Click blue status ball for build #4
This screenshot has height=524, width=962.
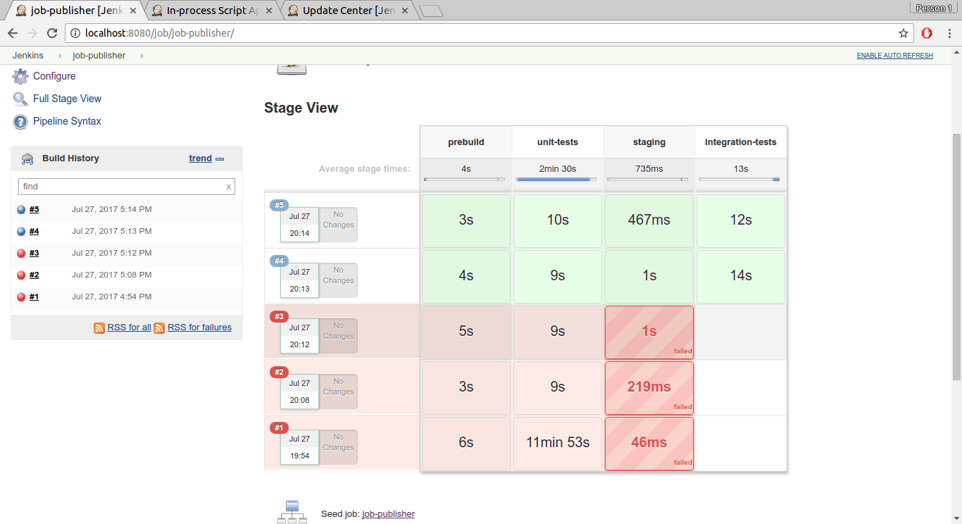(21, 231)
